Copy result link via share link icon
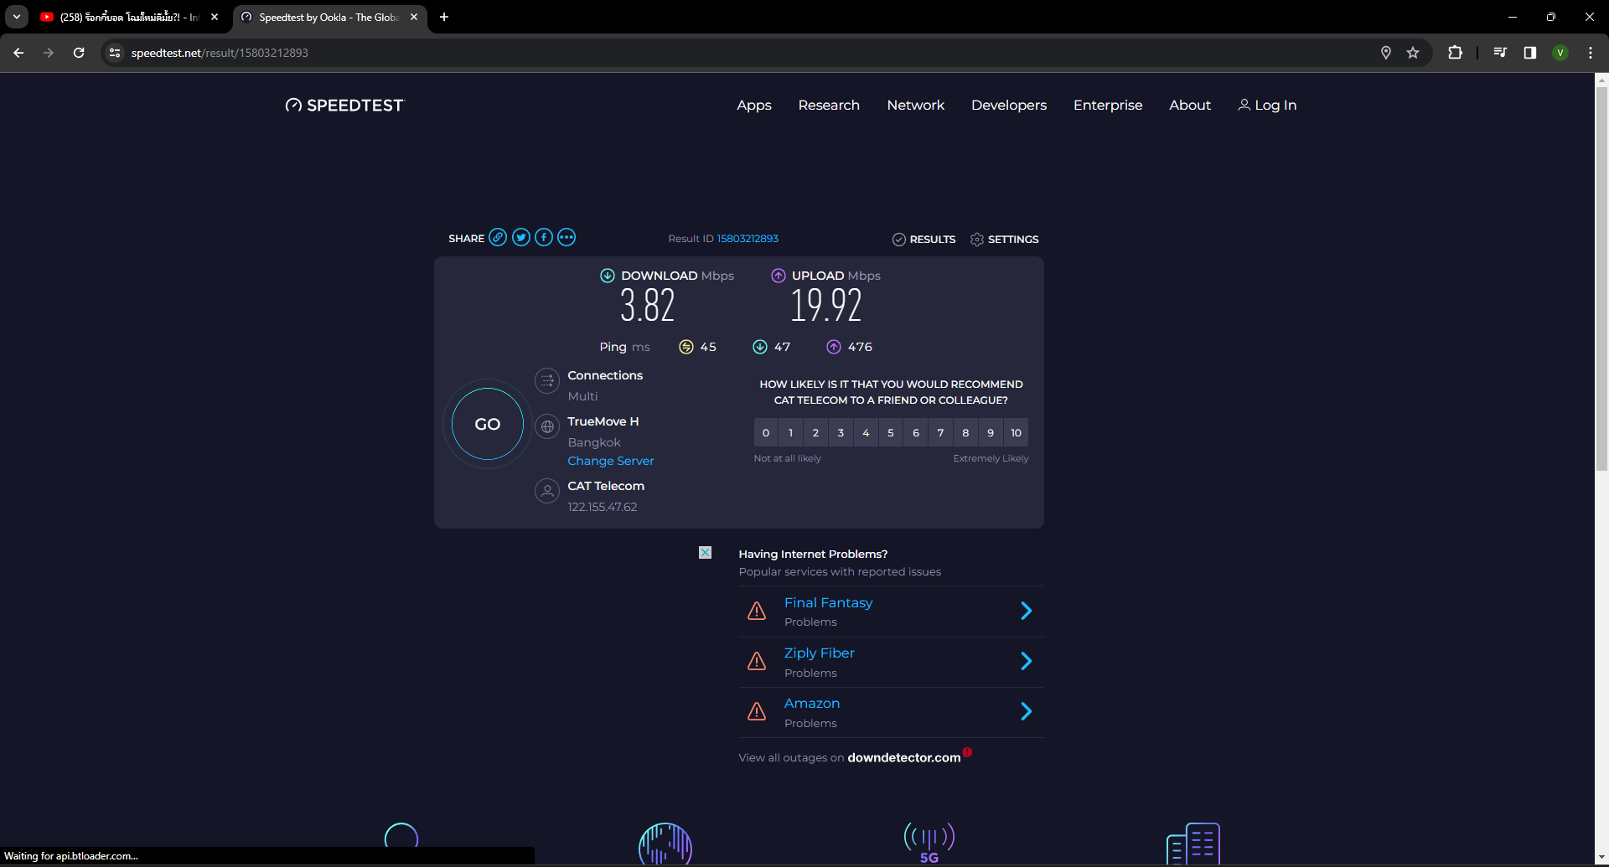1609x867 pixels. 498,238
